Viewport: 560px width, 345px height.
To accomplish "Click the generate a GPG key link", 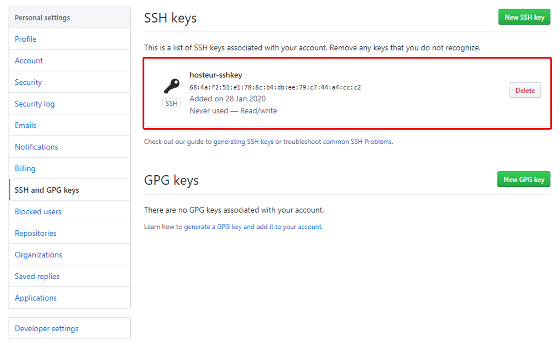I will (253, 227).
